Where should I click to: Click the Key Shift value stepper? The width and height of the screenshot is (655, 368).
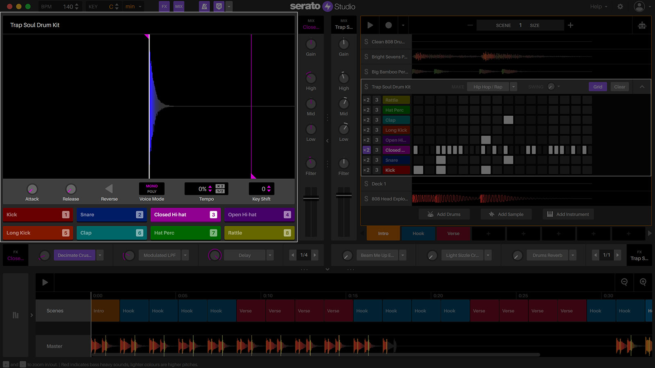pos(269,189)
